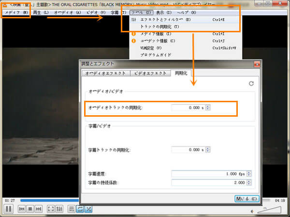Close the 調整とエフェクト dialog
Viewport: 290px width, 217px height.
(x=257, y=64)
